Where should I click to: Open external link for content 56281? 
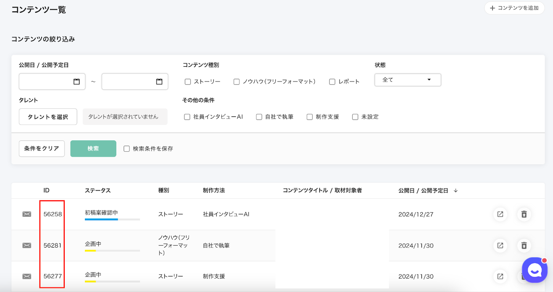[x=500, y=245]
